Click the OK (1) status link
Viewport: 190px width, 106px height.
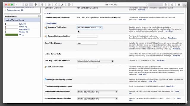pyautogui.click(x=22, y=35)
